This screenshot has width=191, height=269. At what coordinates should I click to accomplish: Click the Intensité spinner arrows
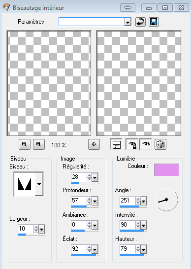click(138, 225)
